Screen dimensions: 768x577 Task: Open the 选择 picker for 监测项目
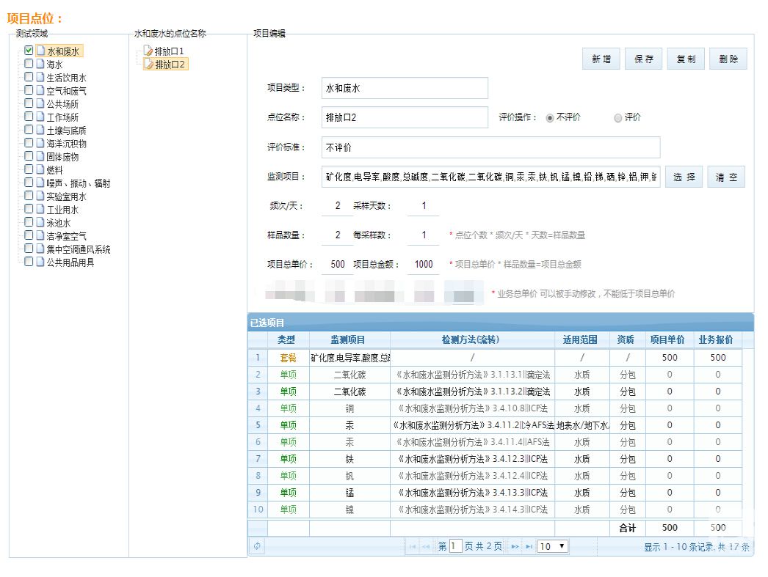pos(684,177)
